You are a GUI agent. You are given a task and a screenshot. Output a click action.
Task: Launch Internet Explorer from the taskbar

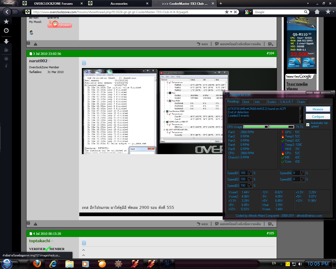(53, 263)
